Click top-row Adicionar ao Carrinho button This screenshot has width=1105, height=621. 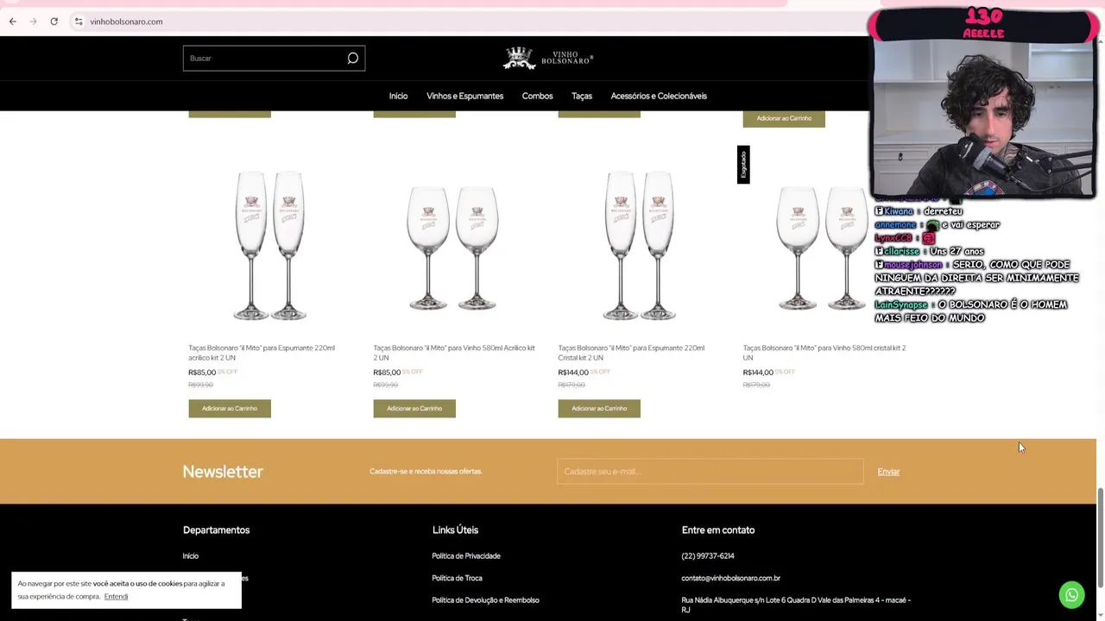pos(784,118)
